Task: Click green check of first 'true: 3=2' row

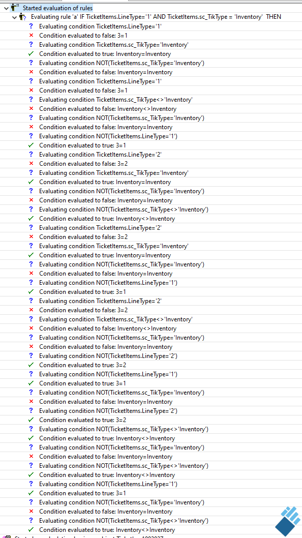Action: click(31, 365)
